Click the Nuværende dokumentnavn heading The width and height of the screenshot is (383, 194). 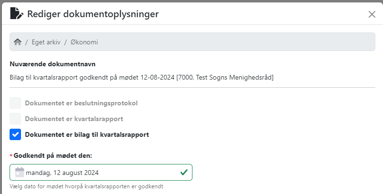point(53,64)
